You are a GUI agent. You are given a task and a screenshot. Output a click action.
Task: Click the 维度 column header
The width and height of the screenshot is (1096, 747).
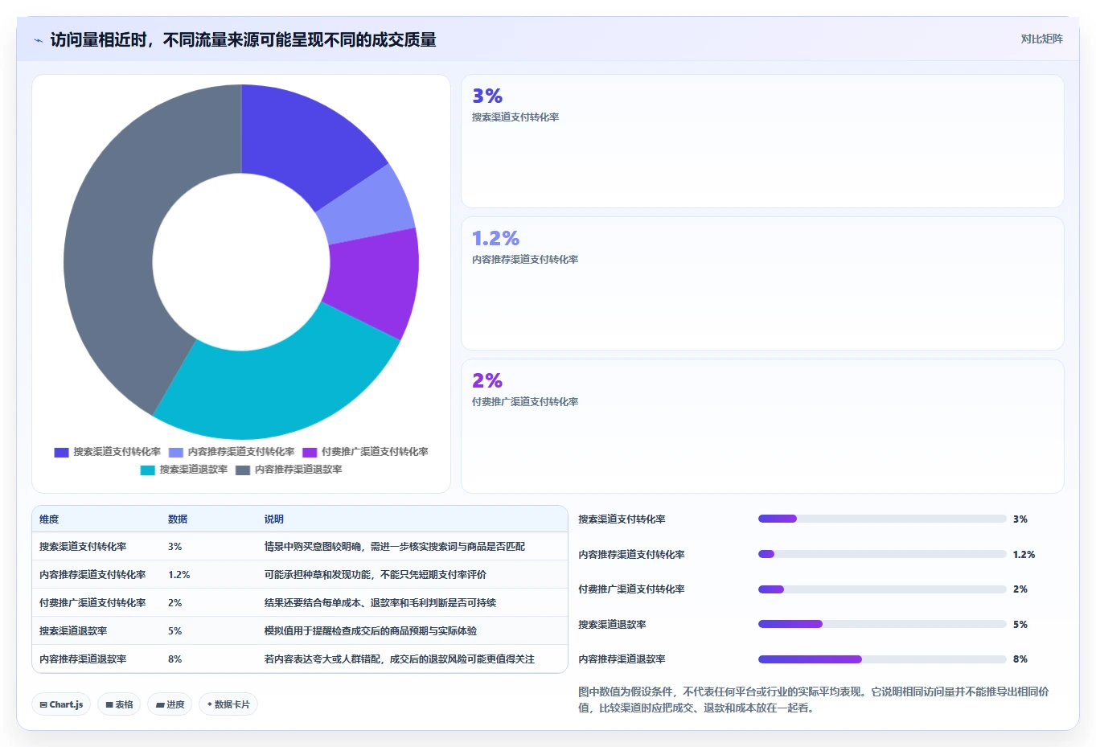pyautogui.click(x=49, y=519)
